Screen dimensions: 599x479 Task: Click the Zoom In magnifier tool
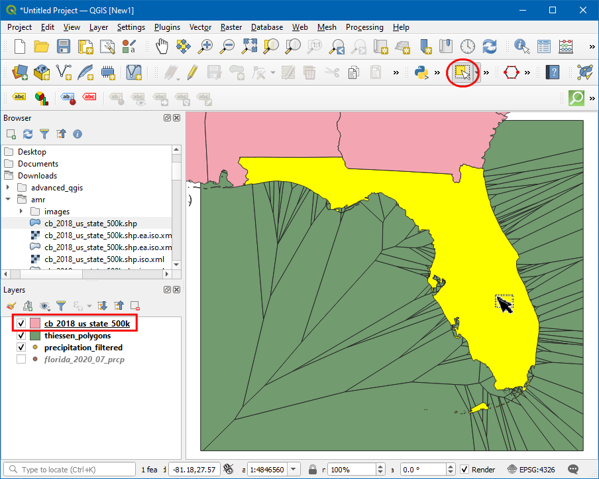pos(206,46)
